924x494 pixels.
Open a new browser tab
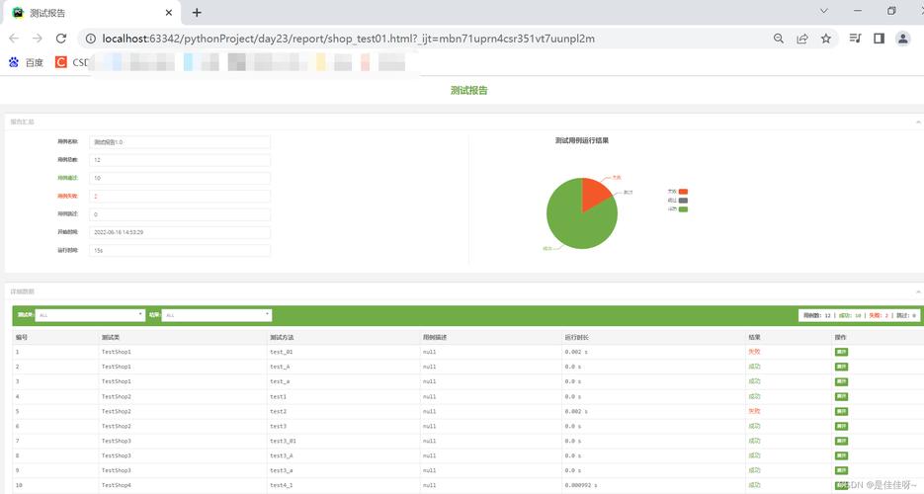[197, 13]
